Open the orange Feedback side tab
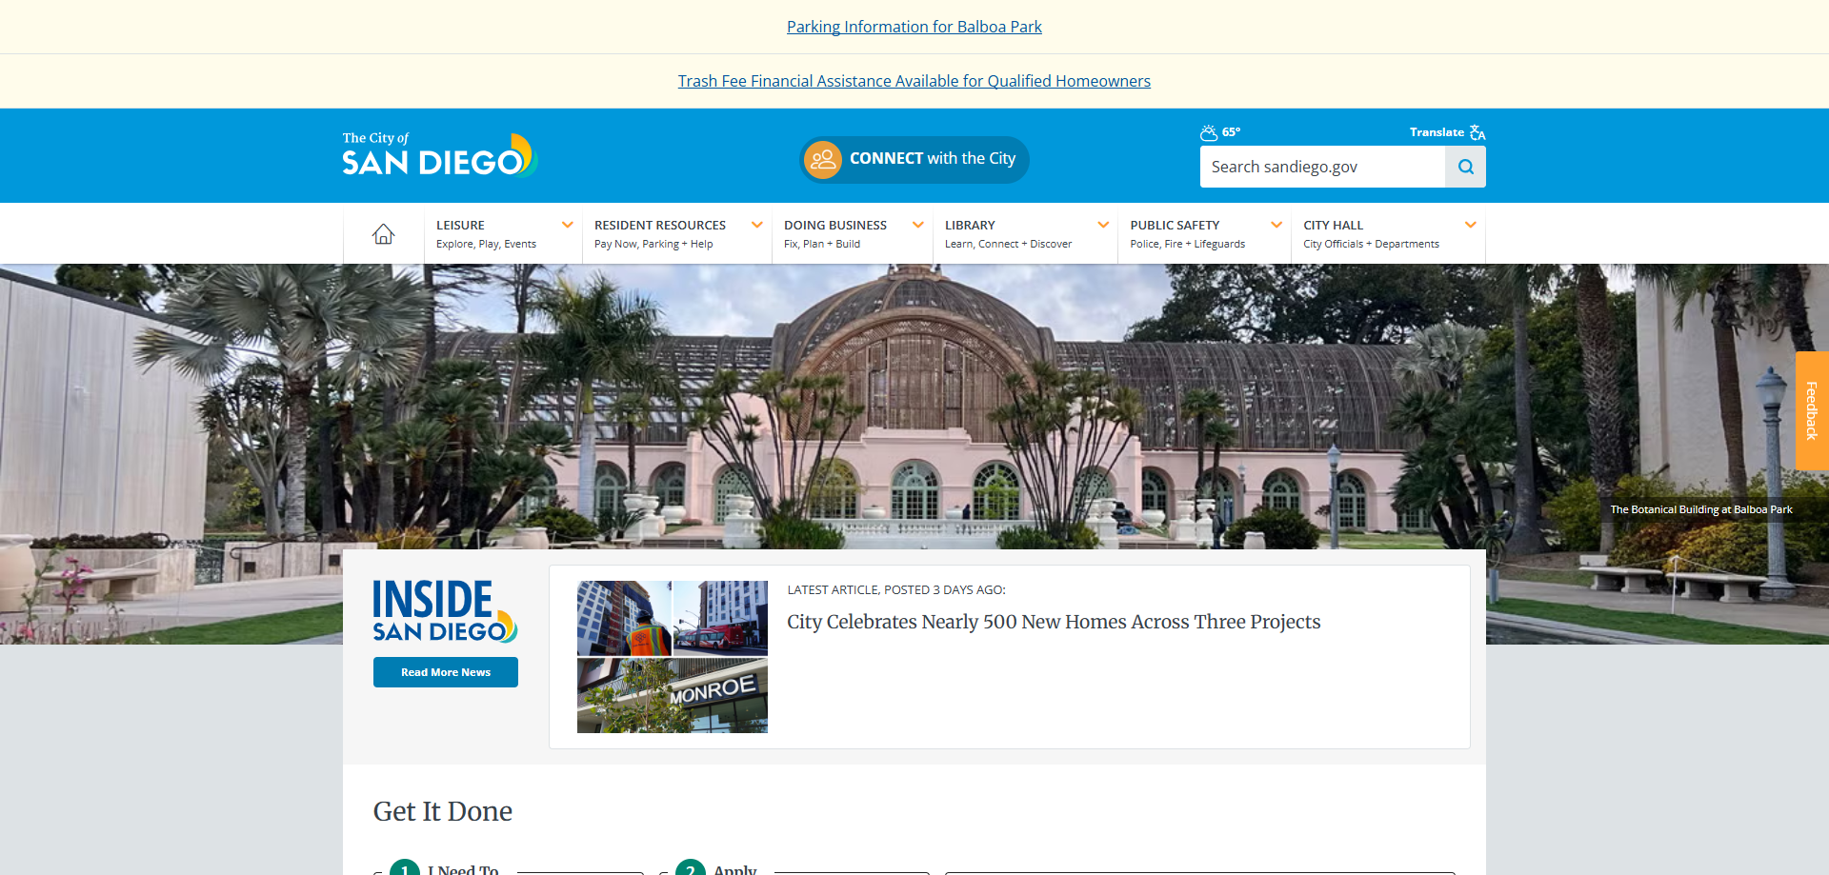Image resolution: width=1829 pixels, height=875 pixels. pyautogui.click(x=1812, y=410)
